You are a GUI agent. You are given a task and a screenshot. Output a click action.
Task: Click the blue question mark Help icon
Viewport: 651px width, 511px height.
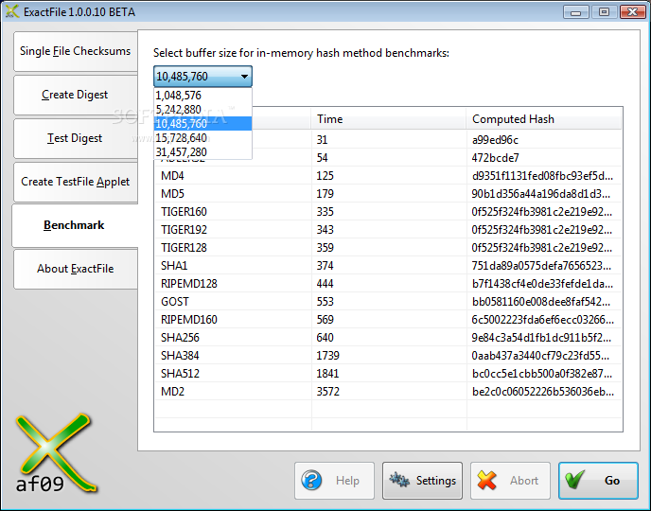tap(311, 481)
